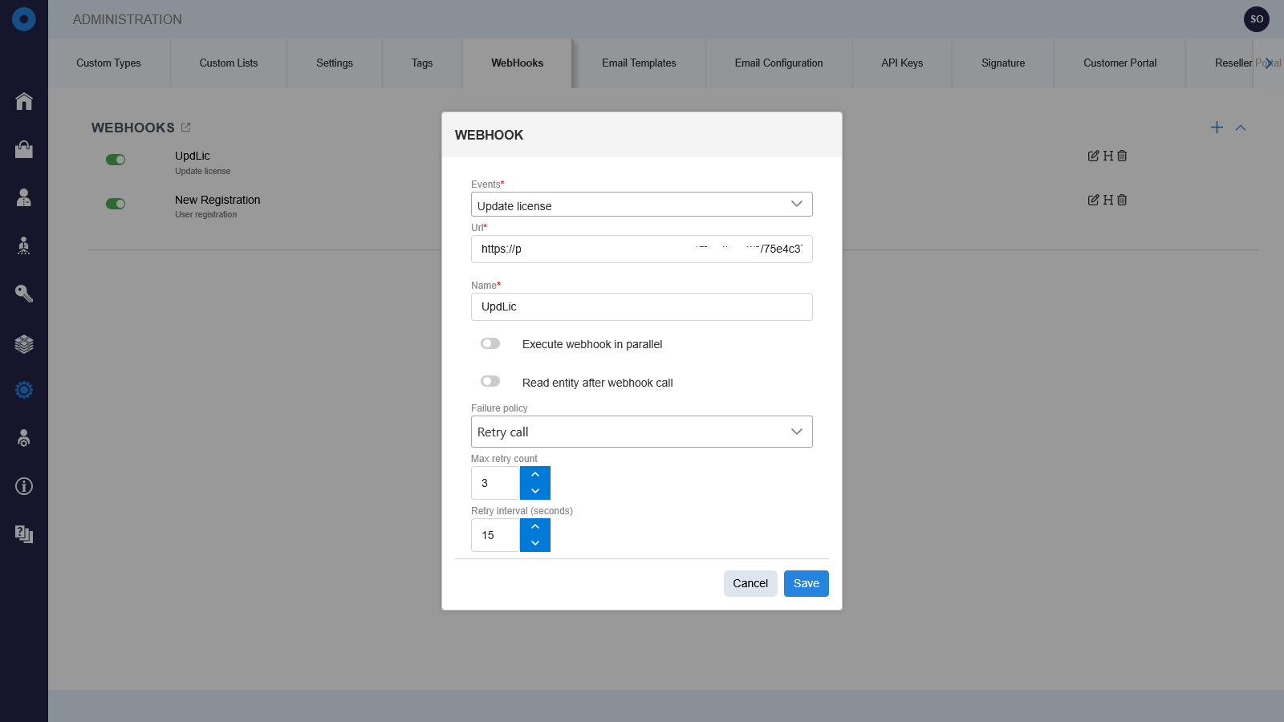
Task: Open the info circle icon in sidebar
Action: click(x=24, y=486)
